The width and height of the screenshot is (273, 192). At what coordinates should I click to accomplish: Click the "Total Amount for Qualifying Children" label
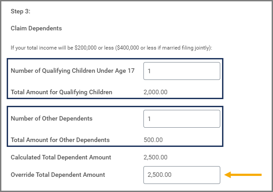[61, 92]
